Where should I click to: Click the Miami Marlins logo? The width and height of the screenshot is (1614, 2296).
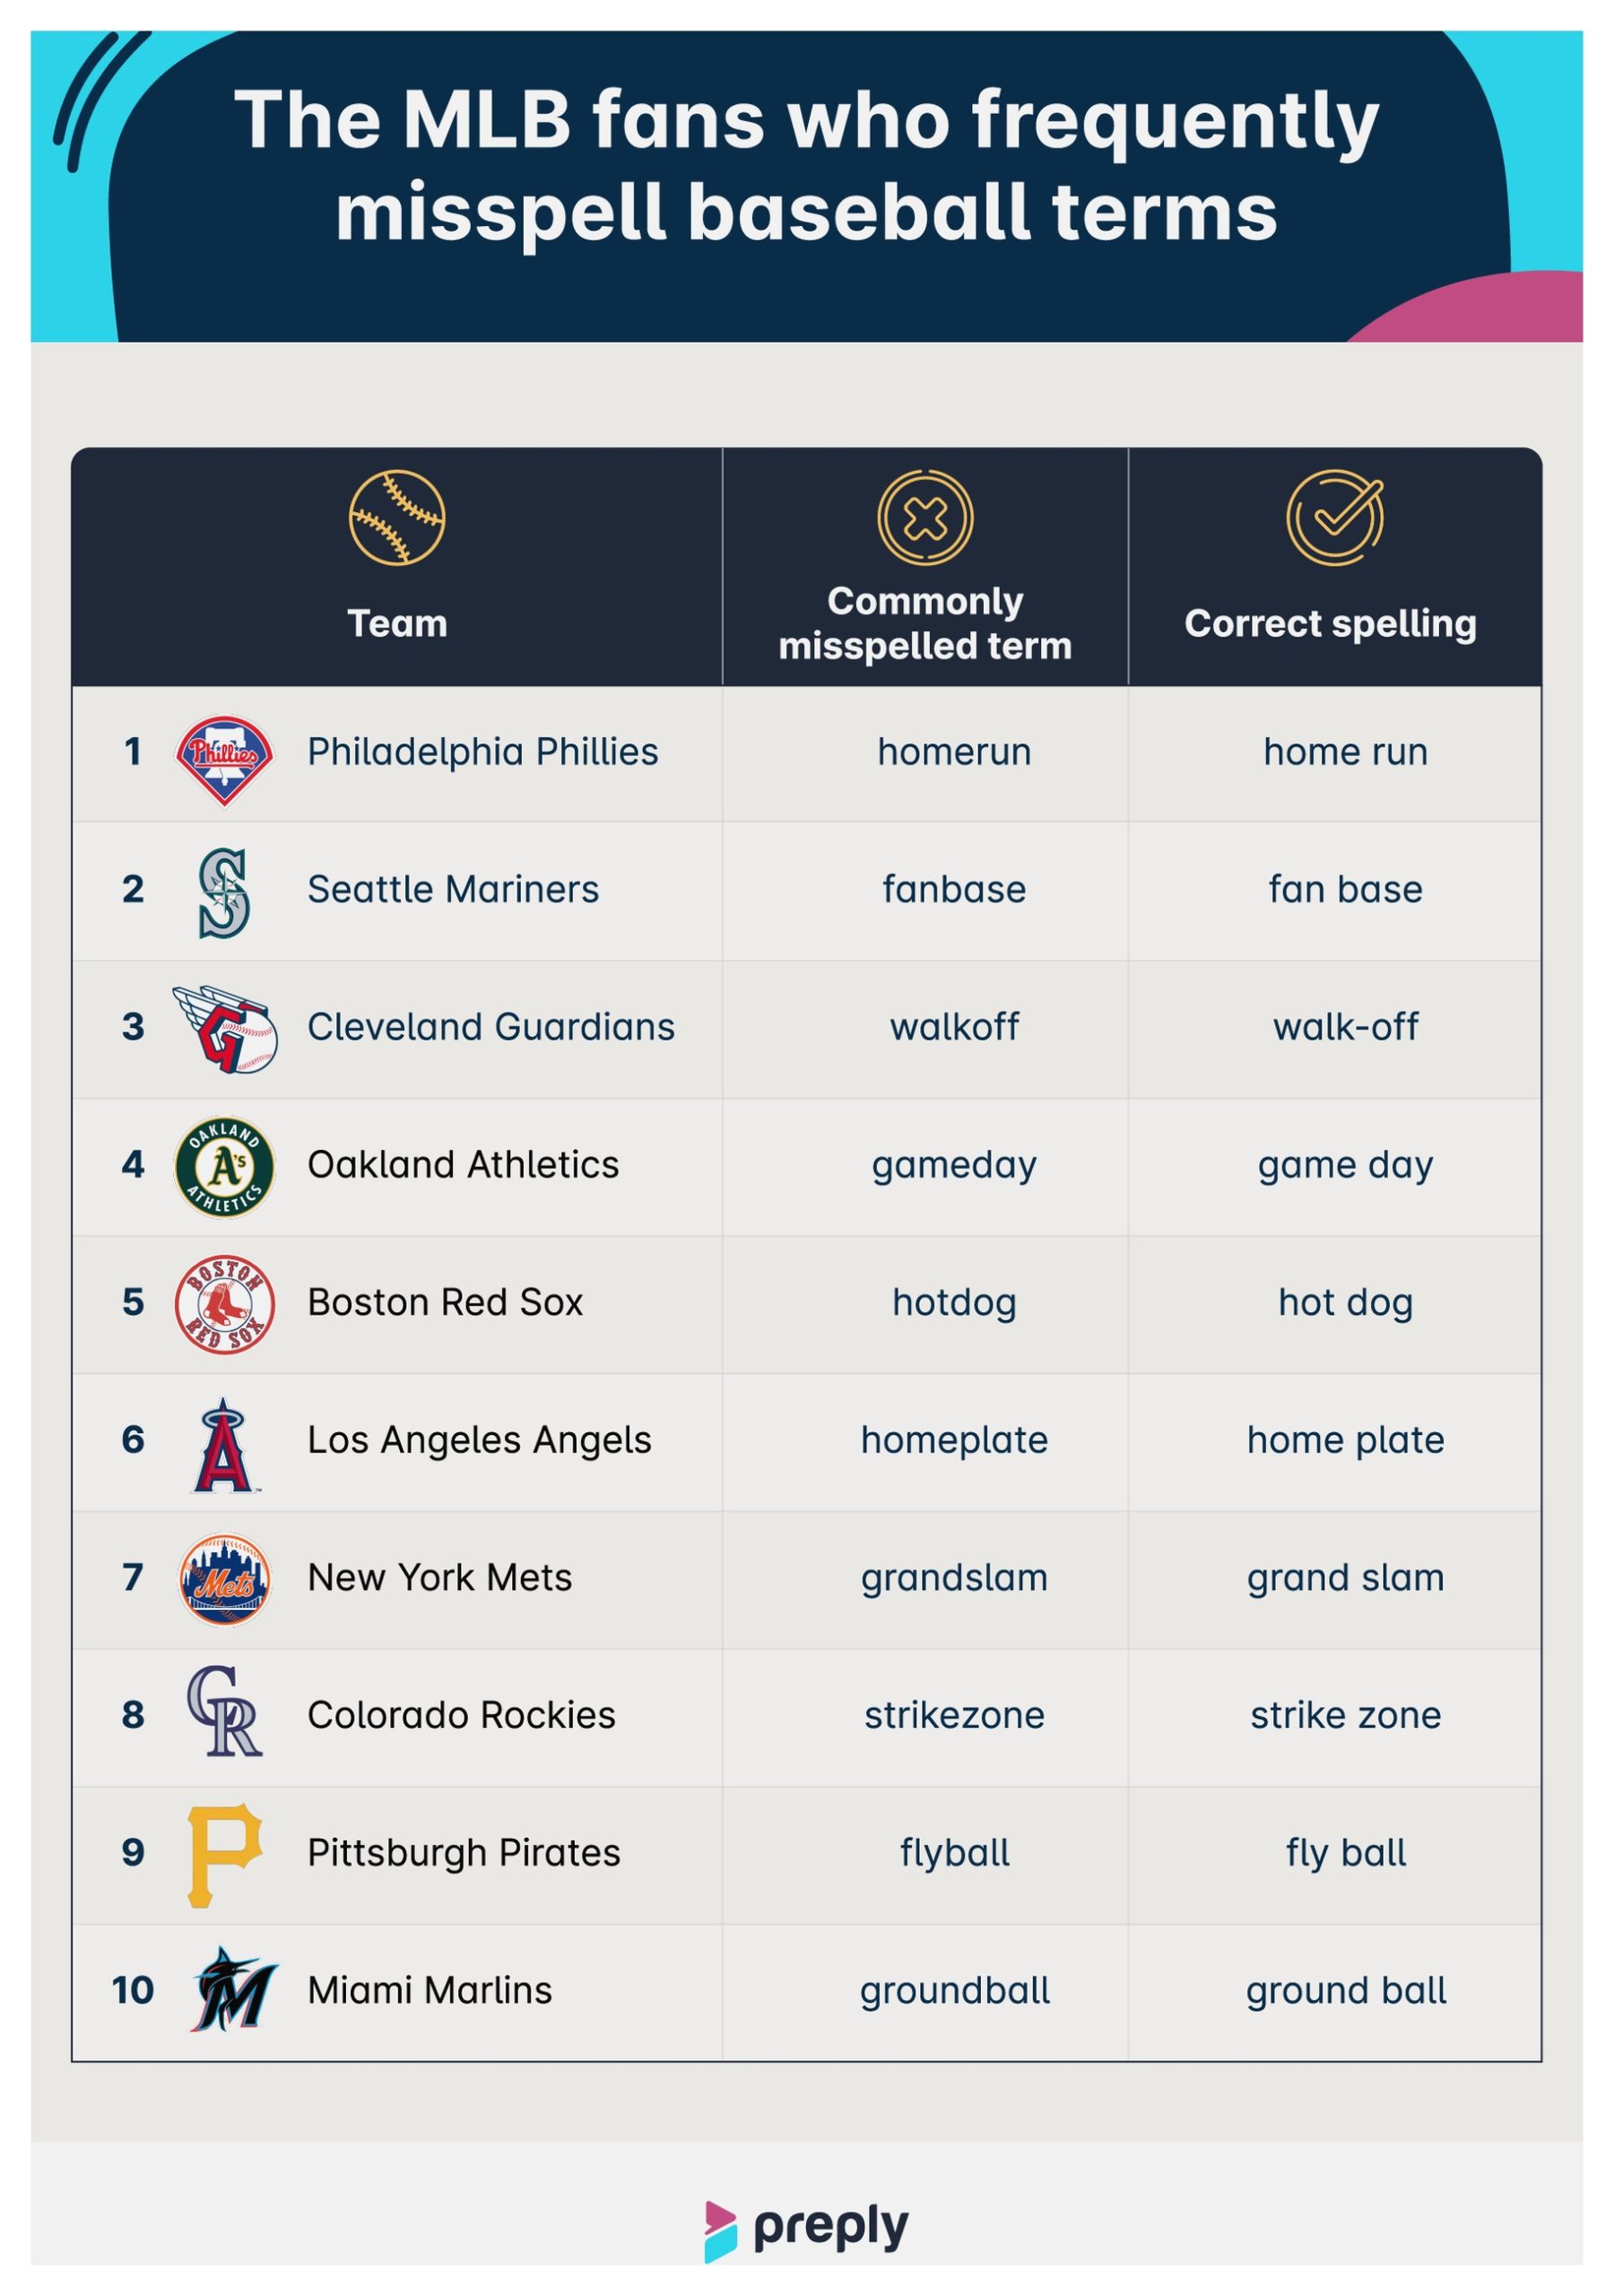[233, 1989]
